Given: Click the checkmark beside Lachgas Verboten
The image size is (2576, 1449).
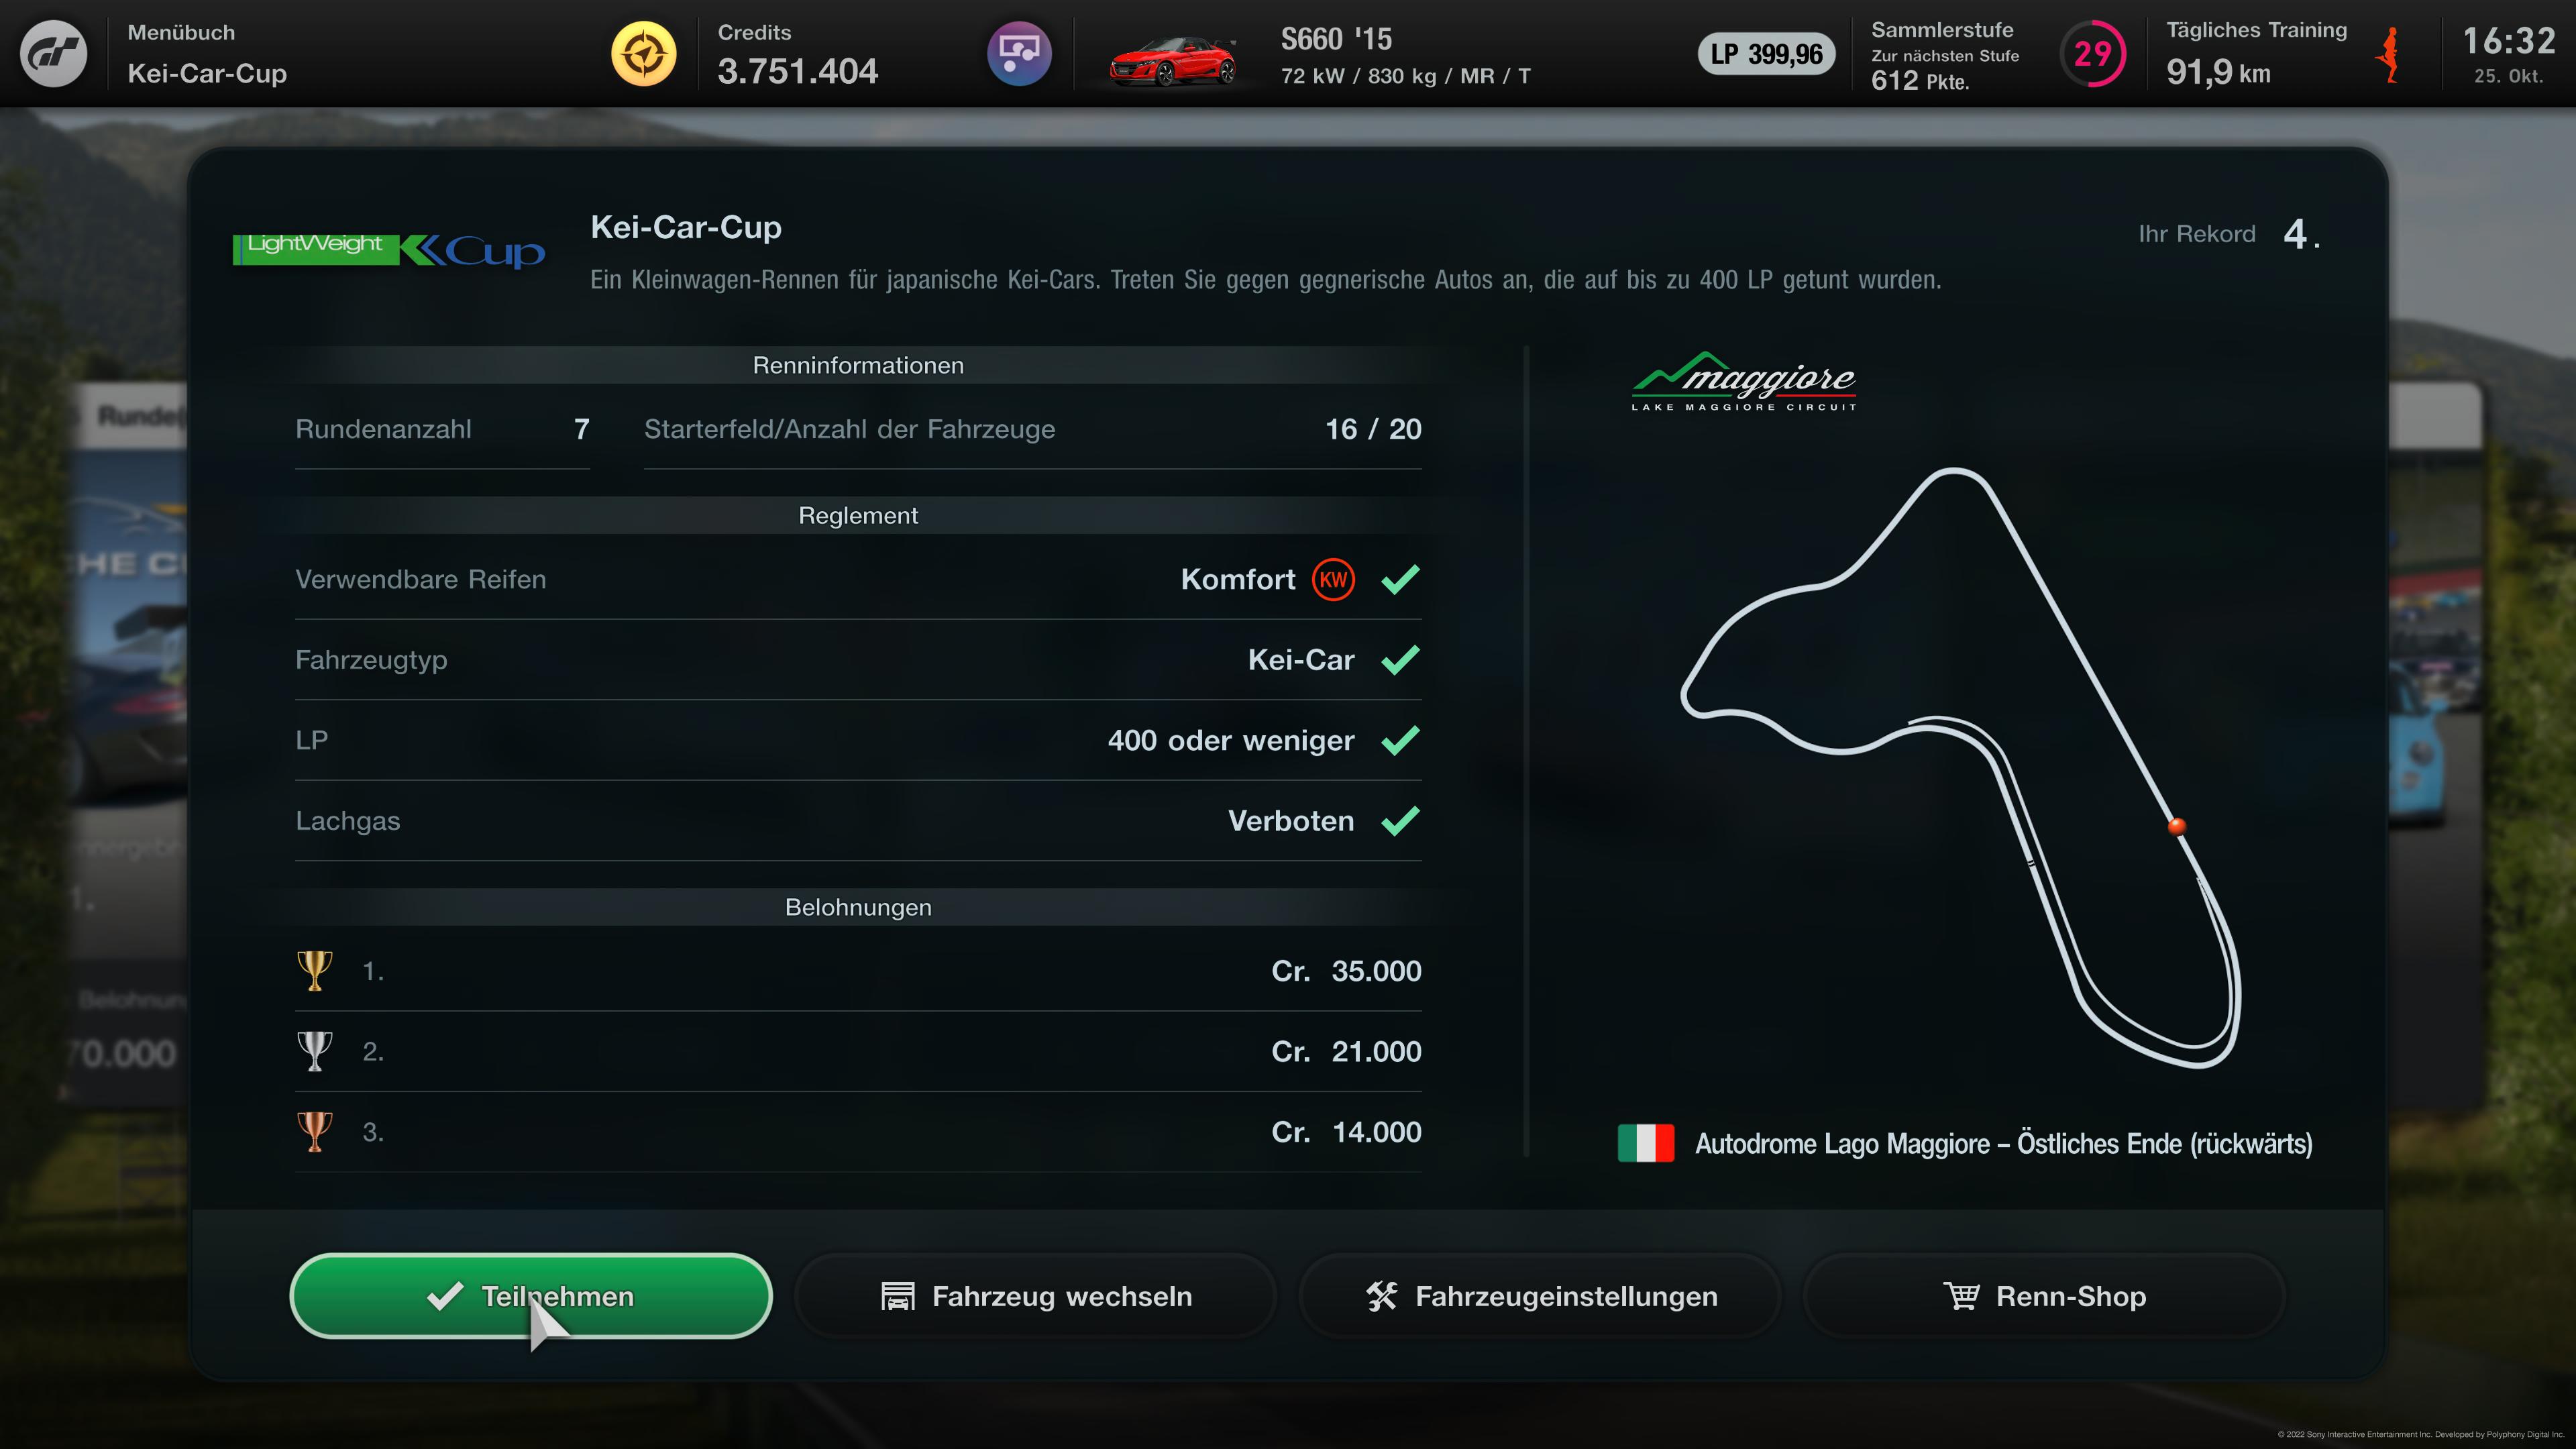Looking at the screenshot, I should coord(1400,821).
